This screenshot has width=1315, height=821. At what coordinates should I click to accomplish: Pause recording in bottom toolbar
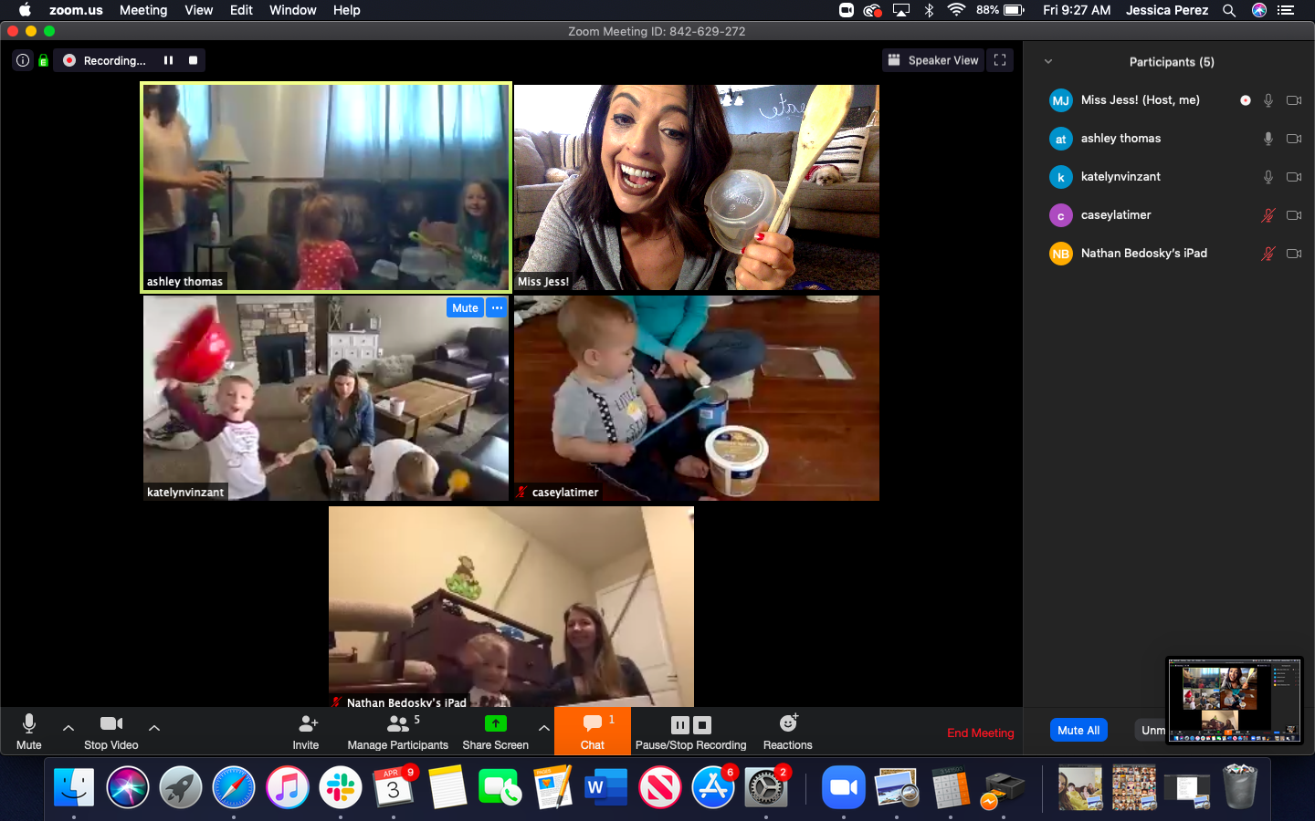tap(680, 725)
